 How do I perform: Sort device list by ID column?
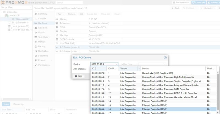point(98,69)
